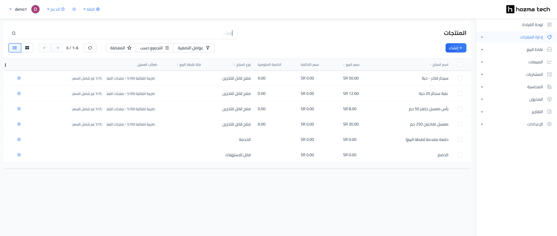Open the المحاسبة menu label
Image resolution: width=557 pixels, height=236 pixels.
(x=535, y=87)
